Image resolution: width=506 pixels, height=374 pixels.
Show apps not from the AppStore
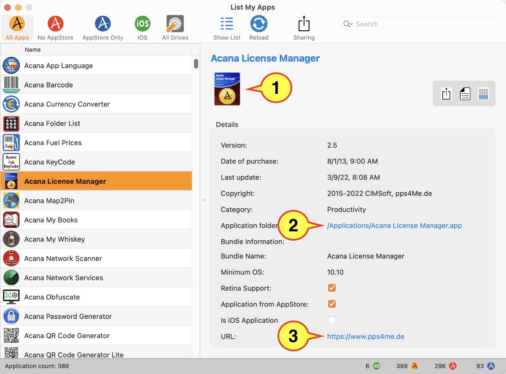(x=55, y=28)
